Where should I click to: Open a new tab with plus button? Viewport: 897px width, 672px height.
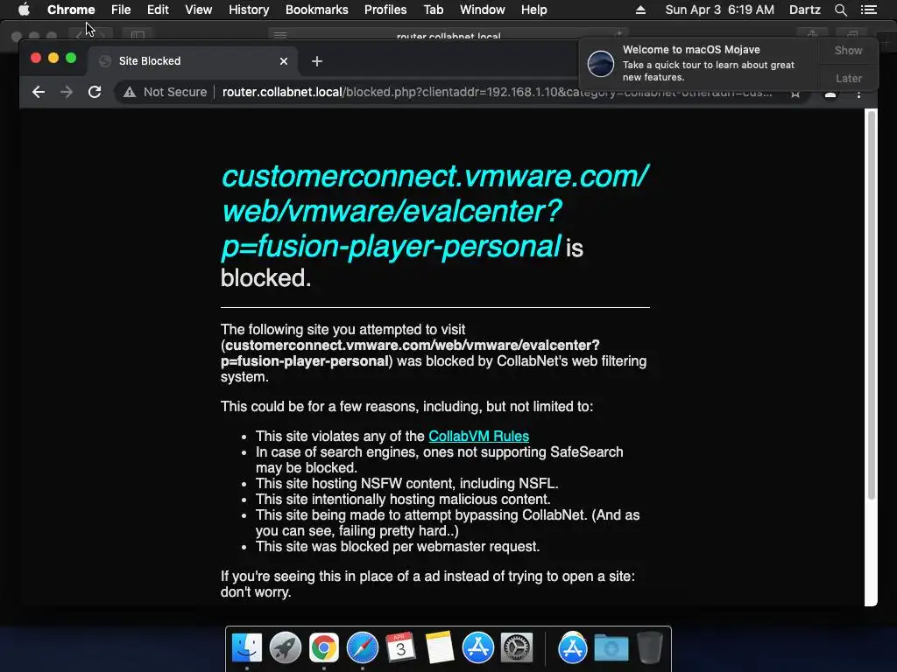coord(317,61)
